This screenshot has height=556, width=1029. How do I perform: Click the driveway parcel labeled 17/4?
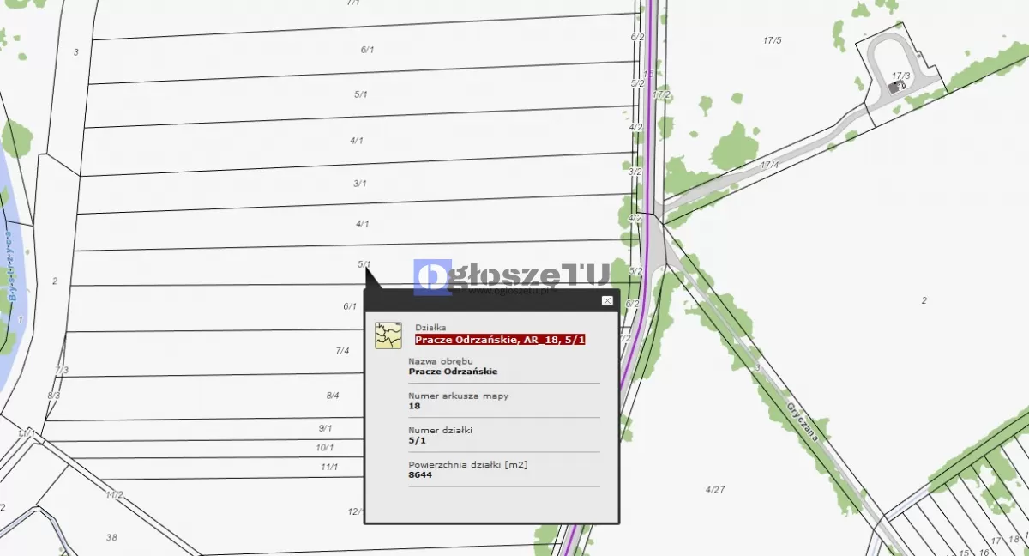tap(769, 165)
